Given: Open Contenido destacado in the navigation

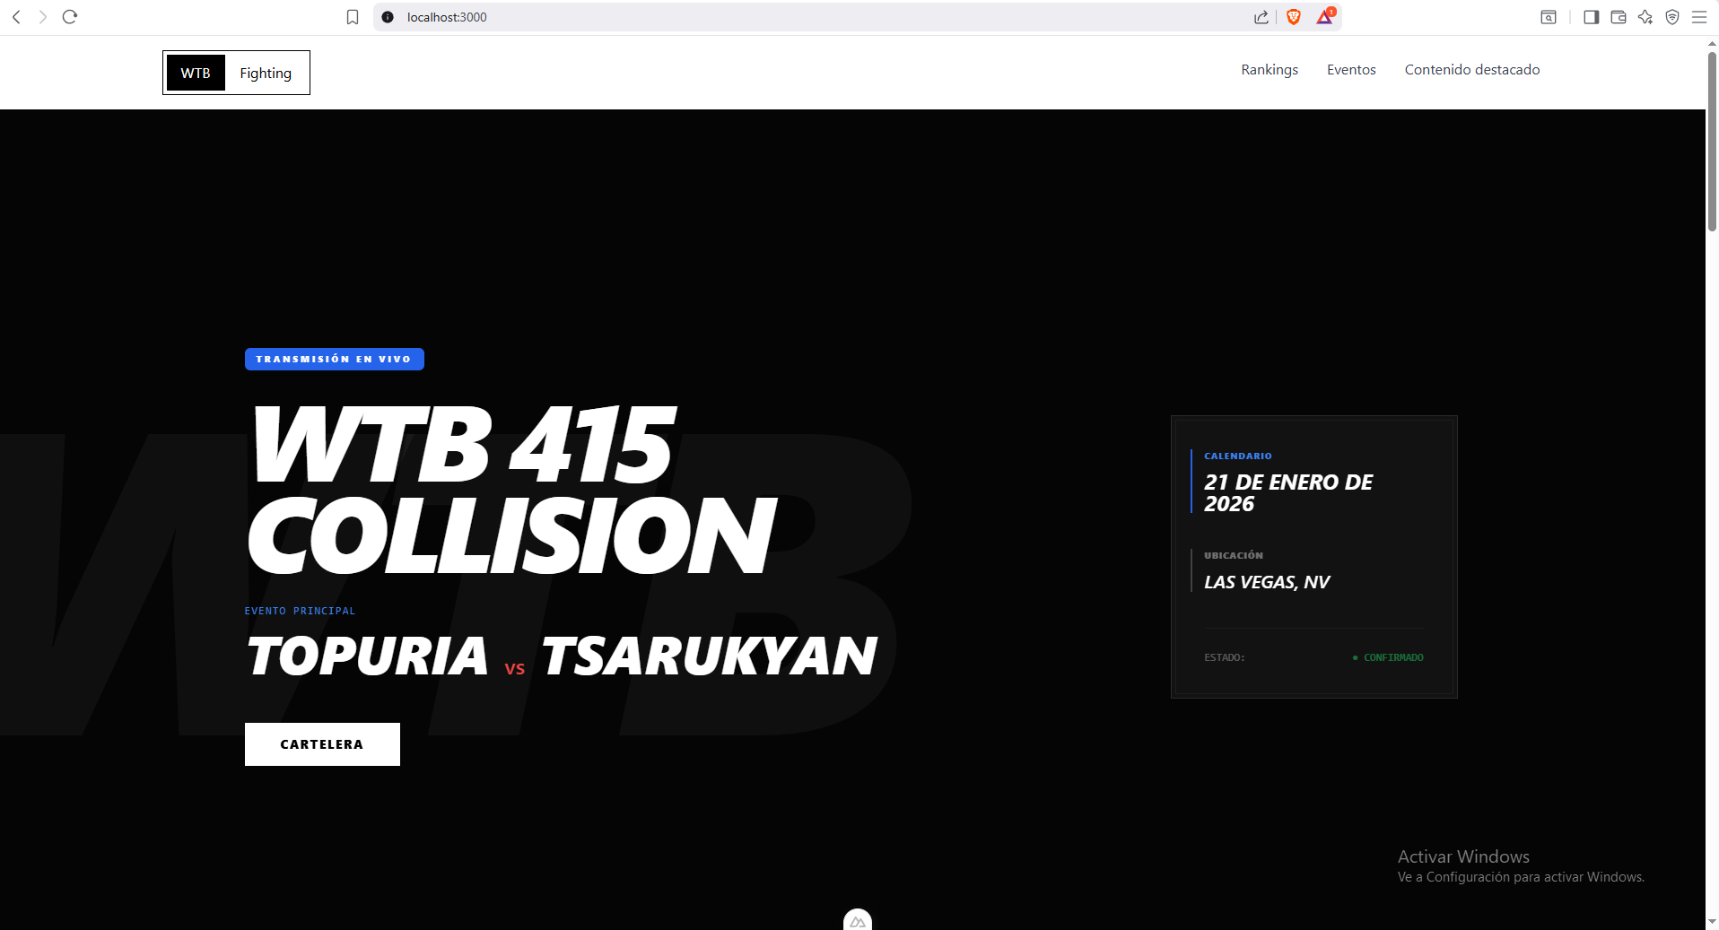Looking at the screenshot, I should click(x=1472, y=70).
